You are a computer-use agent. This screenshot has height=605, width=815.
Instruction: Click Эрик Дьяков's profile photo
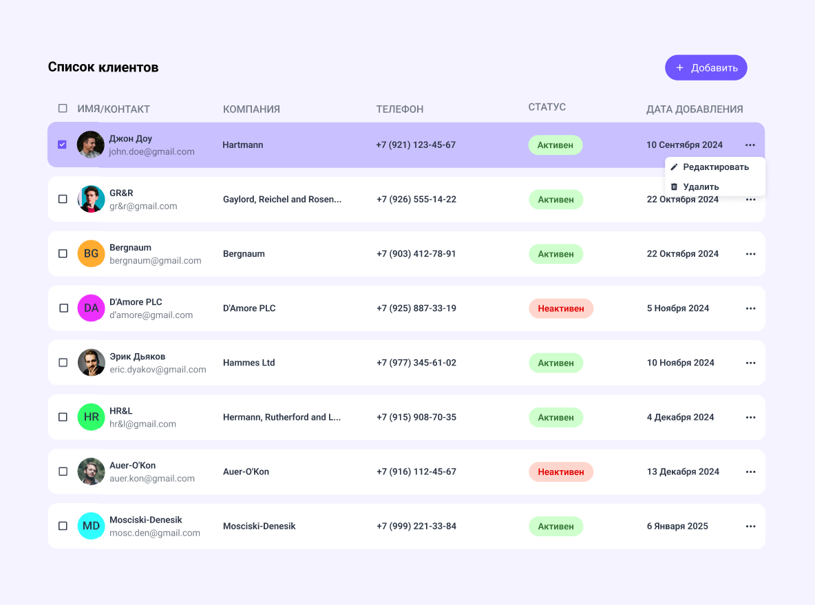91,363
